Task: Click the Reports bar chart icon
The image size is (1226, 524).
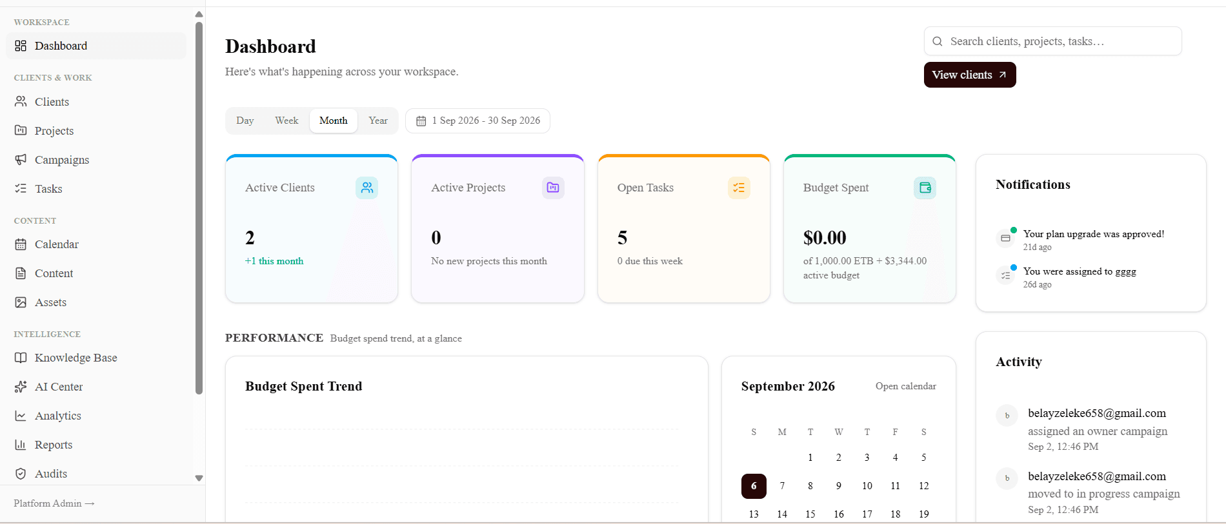Action: point(21,445)
